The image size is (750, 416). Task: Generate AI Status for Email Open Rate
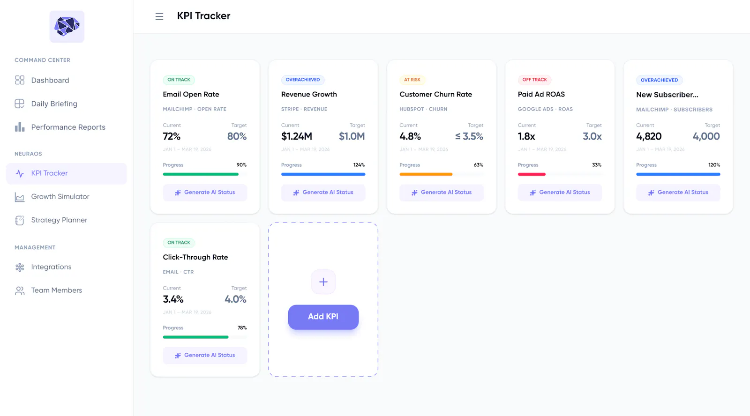(x=205, y=193)
